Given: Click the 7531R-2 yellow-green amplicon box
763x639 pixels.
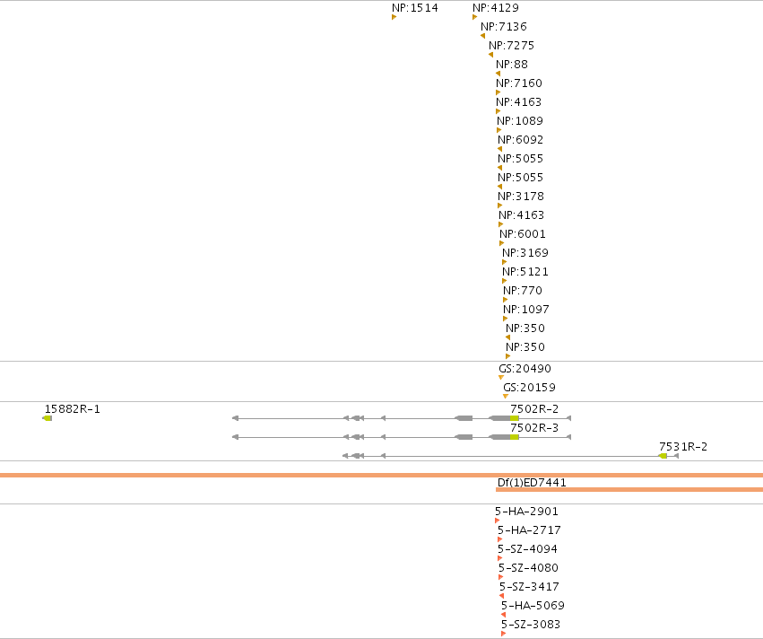Looking at the screenshot, I should point(663,456).
